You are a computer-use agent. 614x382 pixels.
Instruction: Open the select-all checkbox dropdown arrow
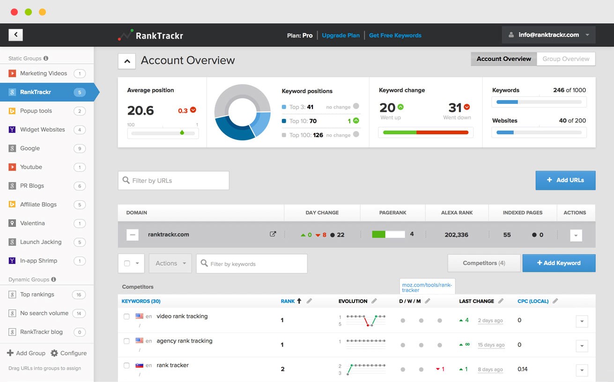click(x=137, y=264)
